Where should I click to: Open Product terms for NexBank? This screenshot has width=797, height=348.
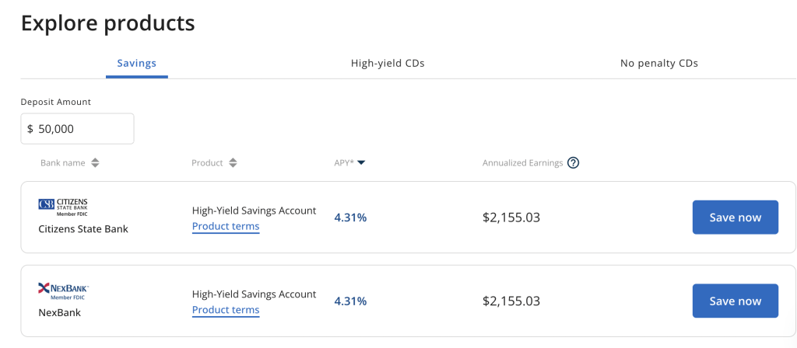[226, 310]
